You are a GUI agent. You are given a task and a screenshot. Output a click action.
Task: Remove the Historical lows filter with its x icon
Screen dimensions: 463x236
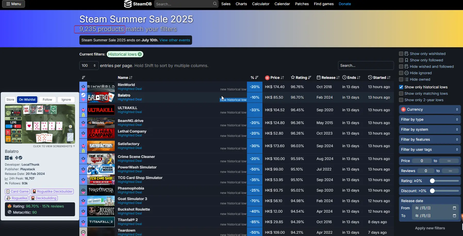coord(140,54)
